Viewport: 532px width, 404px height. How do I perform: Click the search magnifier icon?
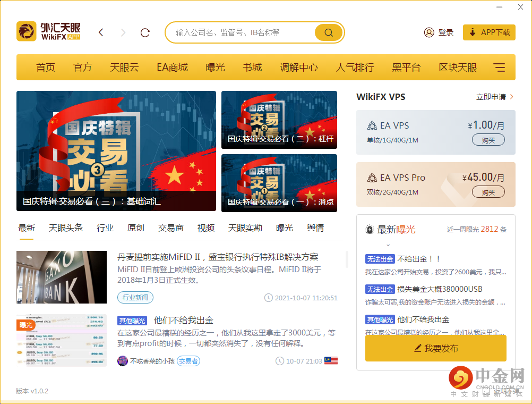[328, 32]
